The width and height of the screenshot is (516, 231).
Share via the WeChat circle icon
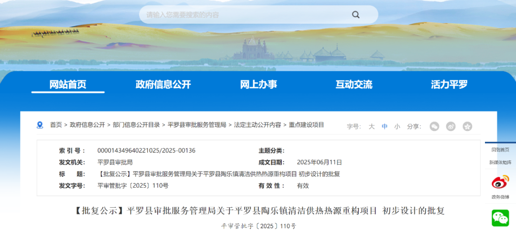tap(434, 126)
